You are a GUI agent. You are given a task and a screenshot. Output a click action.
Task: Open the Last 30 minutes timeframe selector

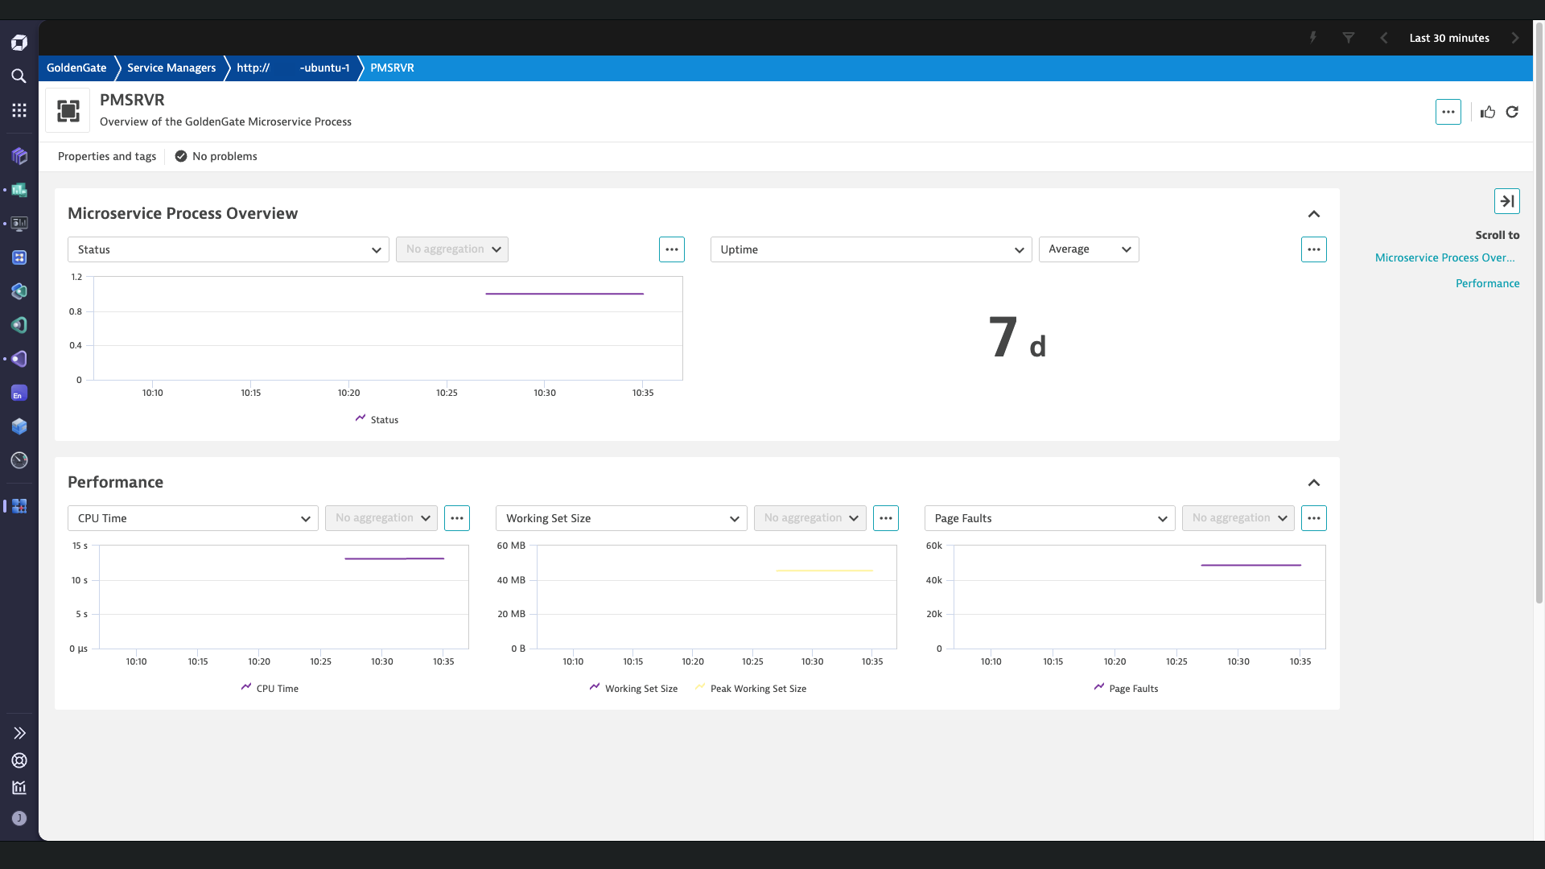(1449, 38)
